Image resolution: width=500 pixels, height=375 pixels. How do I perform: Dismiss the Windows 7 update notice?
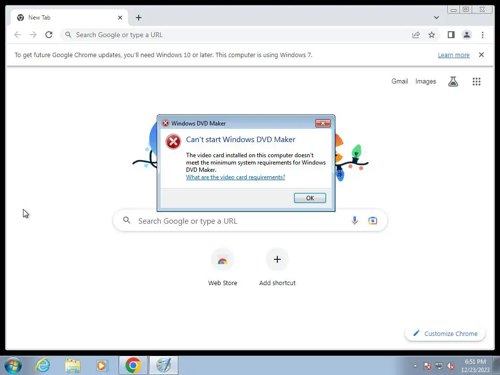click(481, 55)
